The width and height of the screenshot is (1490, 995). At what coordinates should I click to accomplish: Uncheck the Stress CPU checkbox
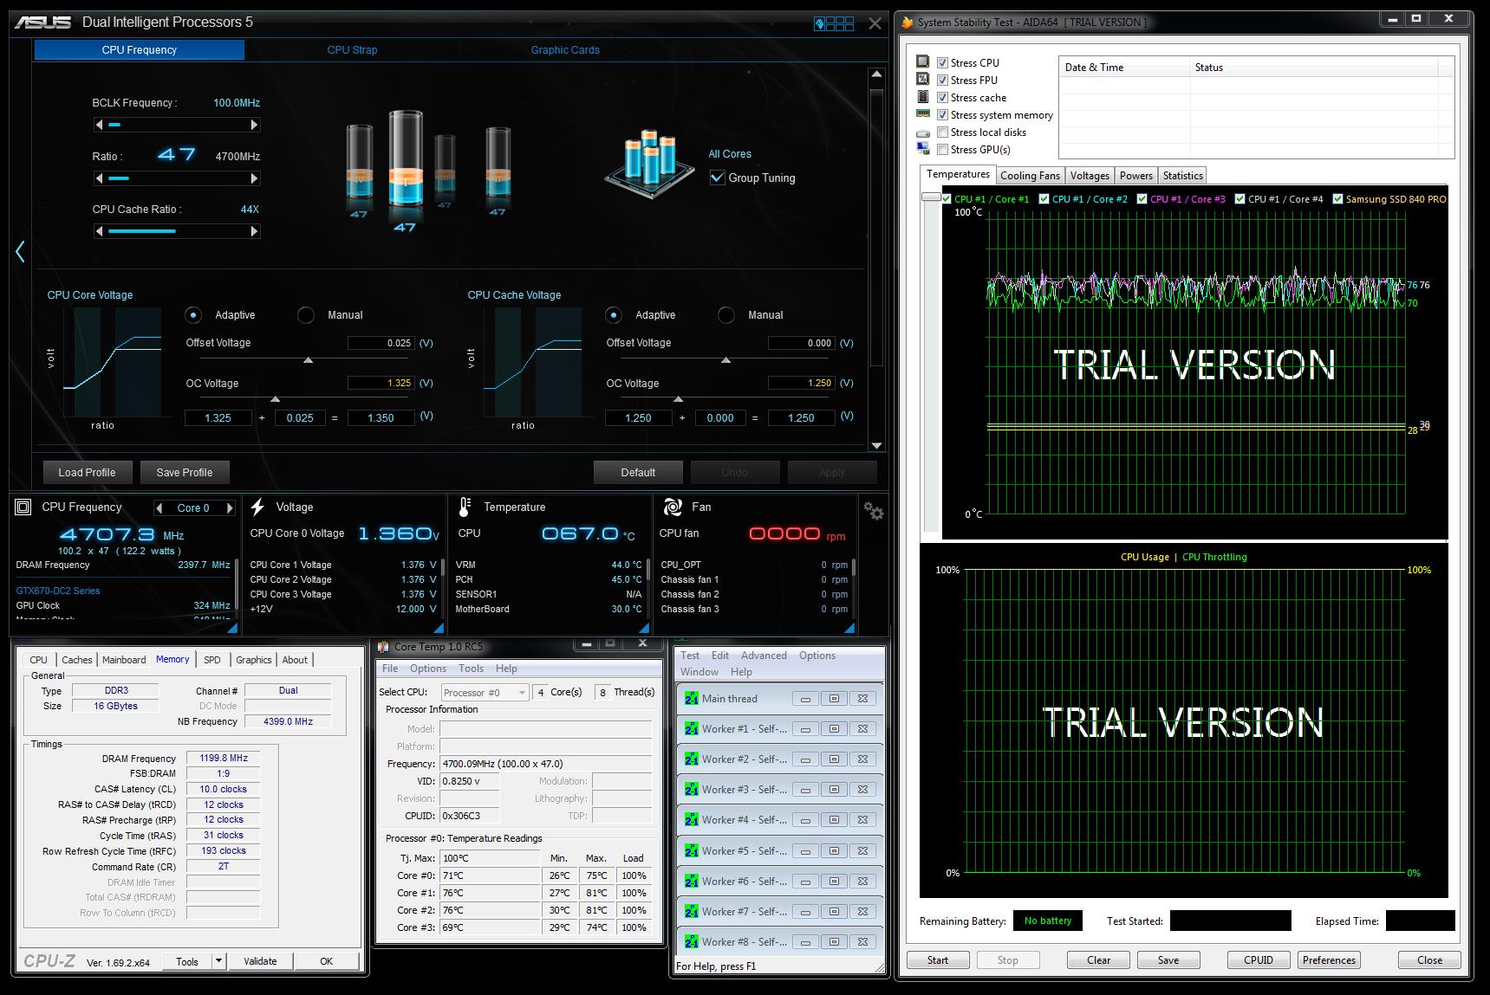(942, 62)
